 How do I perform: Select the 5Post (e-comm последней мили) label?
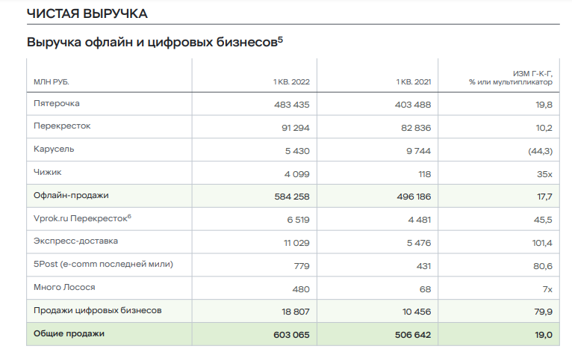point(103,264)
